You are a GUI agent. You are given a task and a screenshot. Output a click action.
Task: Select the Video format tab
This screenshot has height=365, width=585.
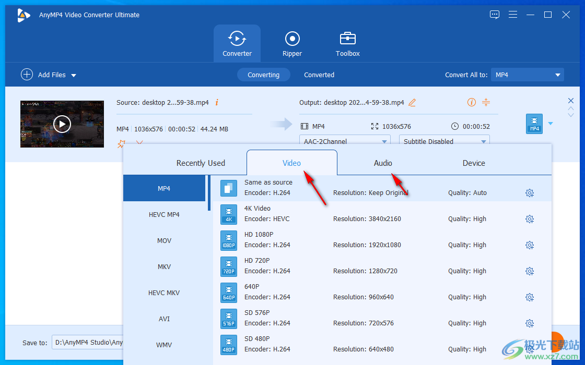(292, 163)
